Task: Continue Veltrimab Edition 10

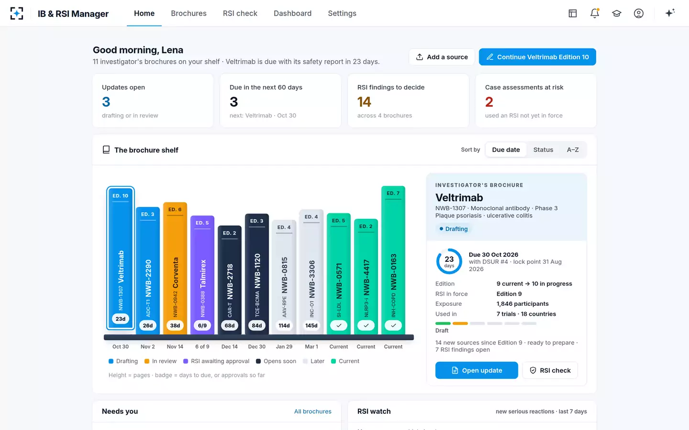Action: coord(537,57)
